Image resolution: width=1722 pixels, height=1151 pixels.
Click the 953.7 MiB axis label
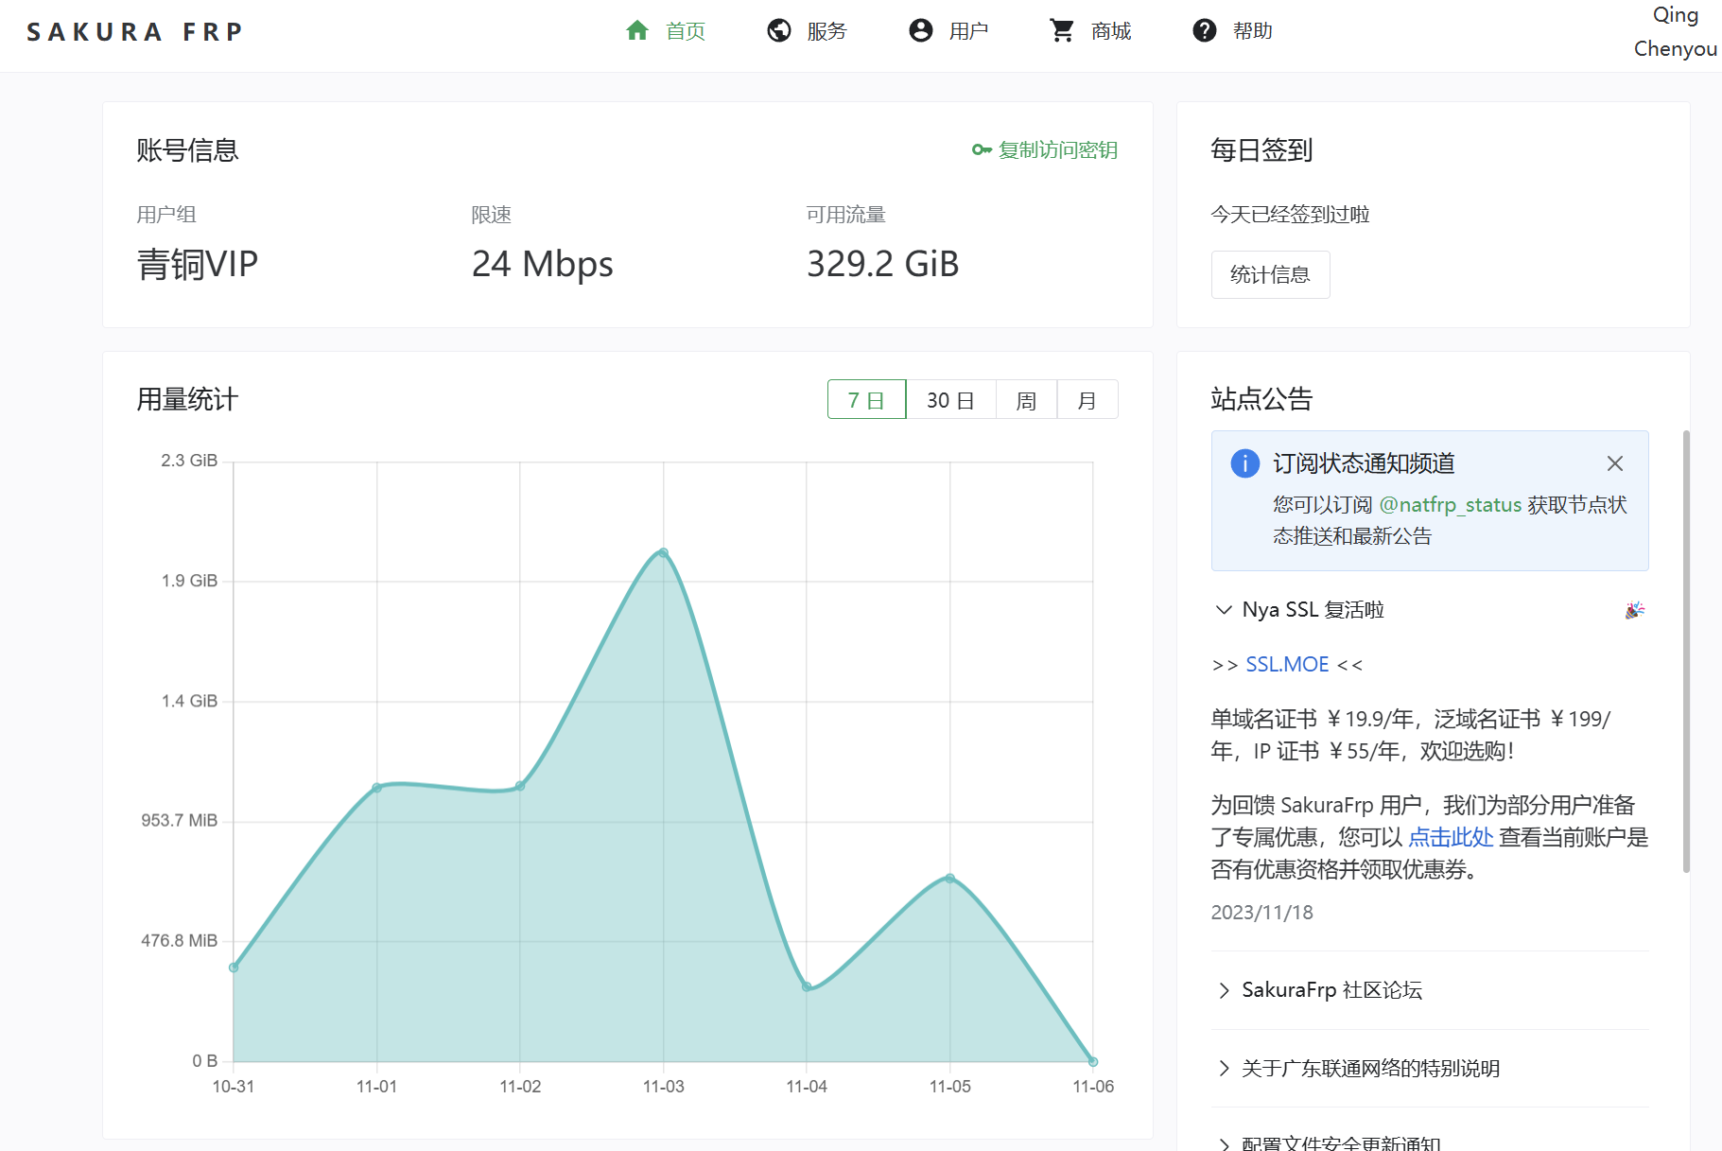(180, 820)
